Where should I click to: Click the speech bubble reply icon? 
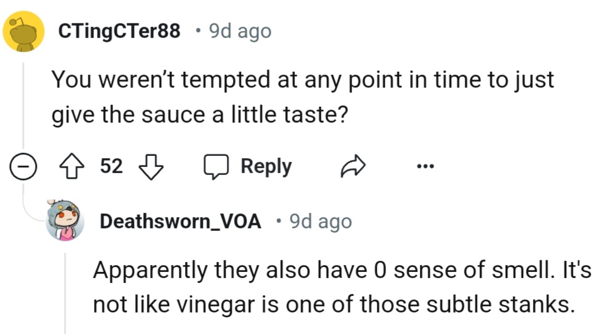click(x=215, y=167)
